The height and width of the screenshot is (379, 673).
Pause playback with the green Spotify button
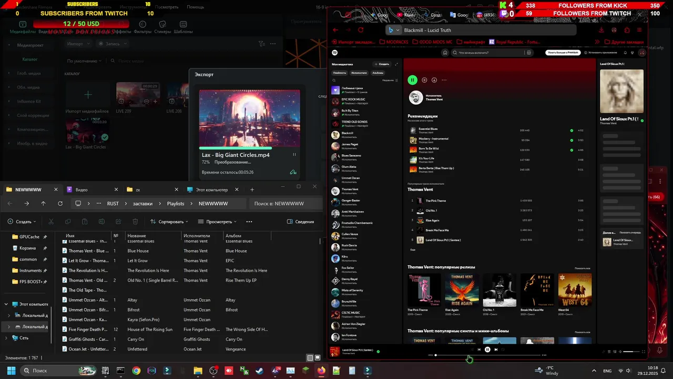[x=412, y=80]
